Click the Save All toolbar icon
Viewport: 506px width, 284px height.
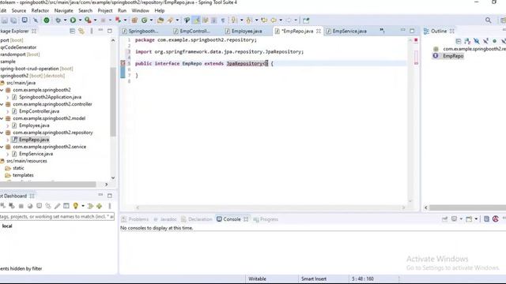pos(14,21)
